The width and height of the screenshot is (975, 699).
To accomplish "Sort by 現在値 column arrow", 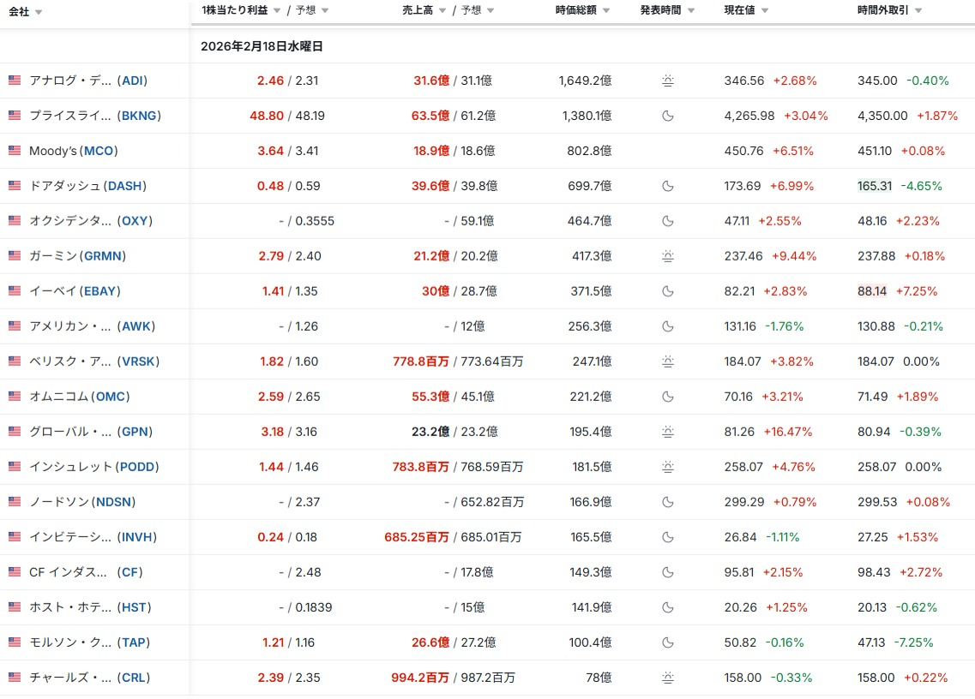I will [764, 11].
